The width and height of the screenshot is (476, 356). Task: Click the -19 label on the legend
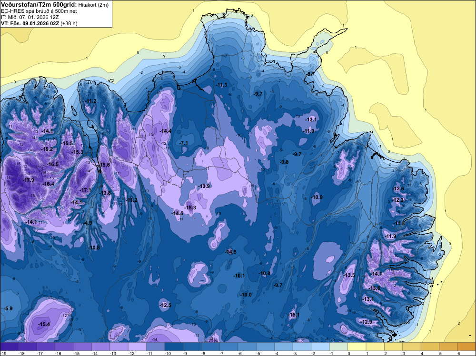pyautogui.click(x=3, y=353)
